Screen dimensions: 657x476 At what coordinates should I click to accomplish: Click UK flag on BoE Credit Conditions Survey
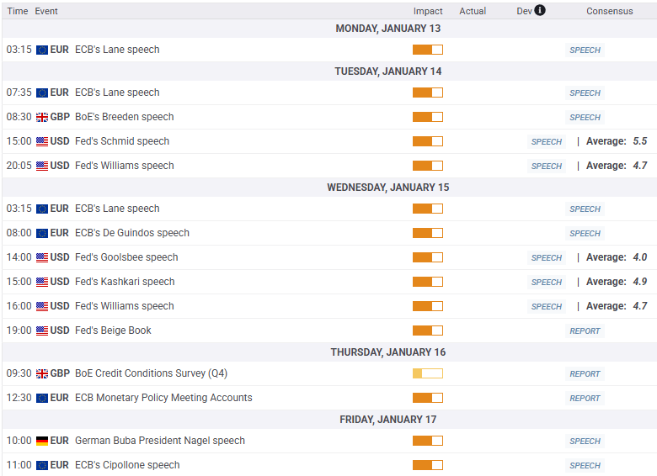42,373
